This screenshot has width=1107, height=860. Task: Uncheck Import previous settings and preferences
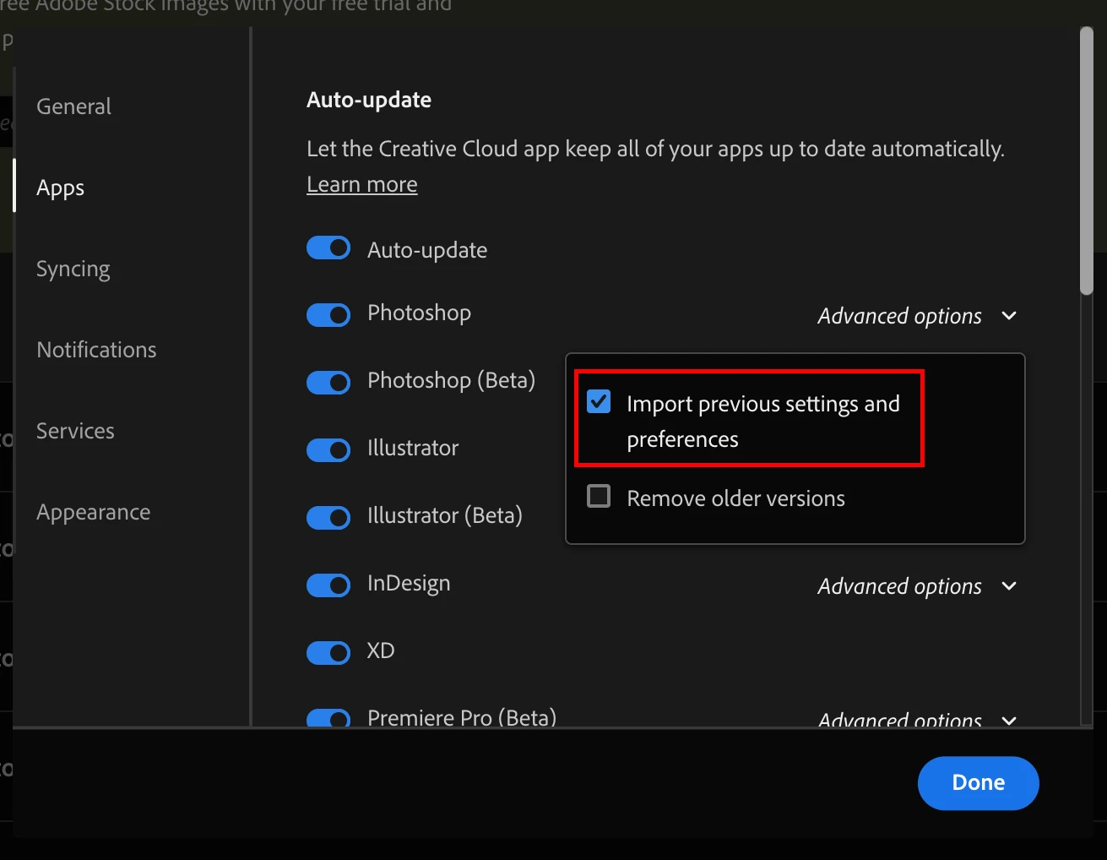(x=599, y=401)
